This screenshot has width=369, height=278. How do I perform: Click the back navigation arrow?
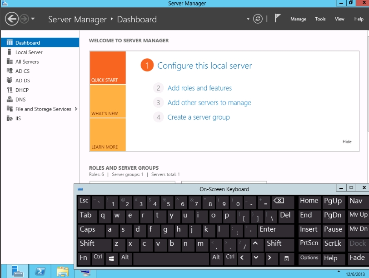[11, 19]
